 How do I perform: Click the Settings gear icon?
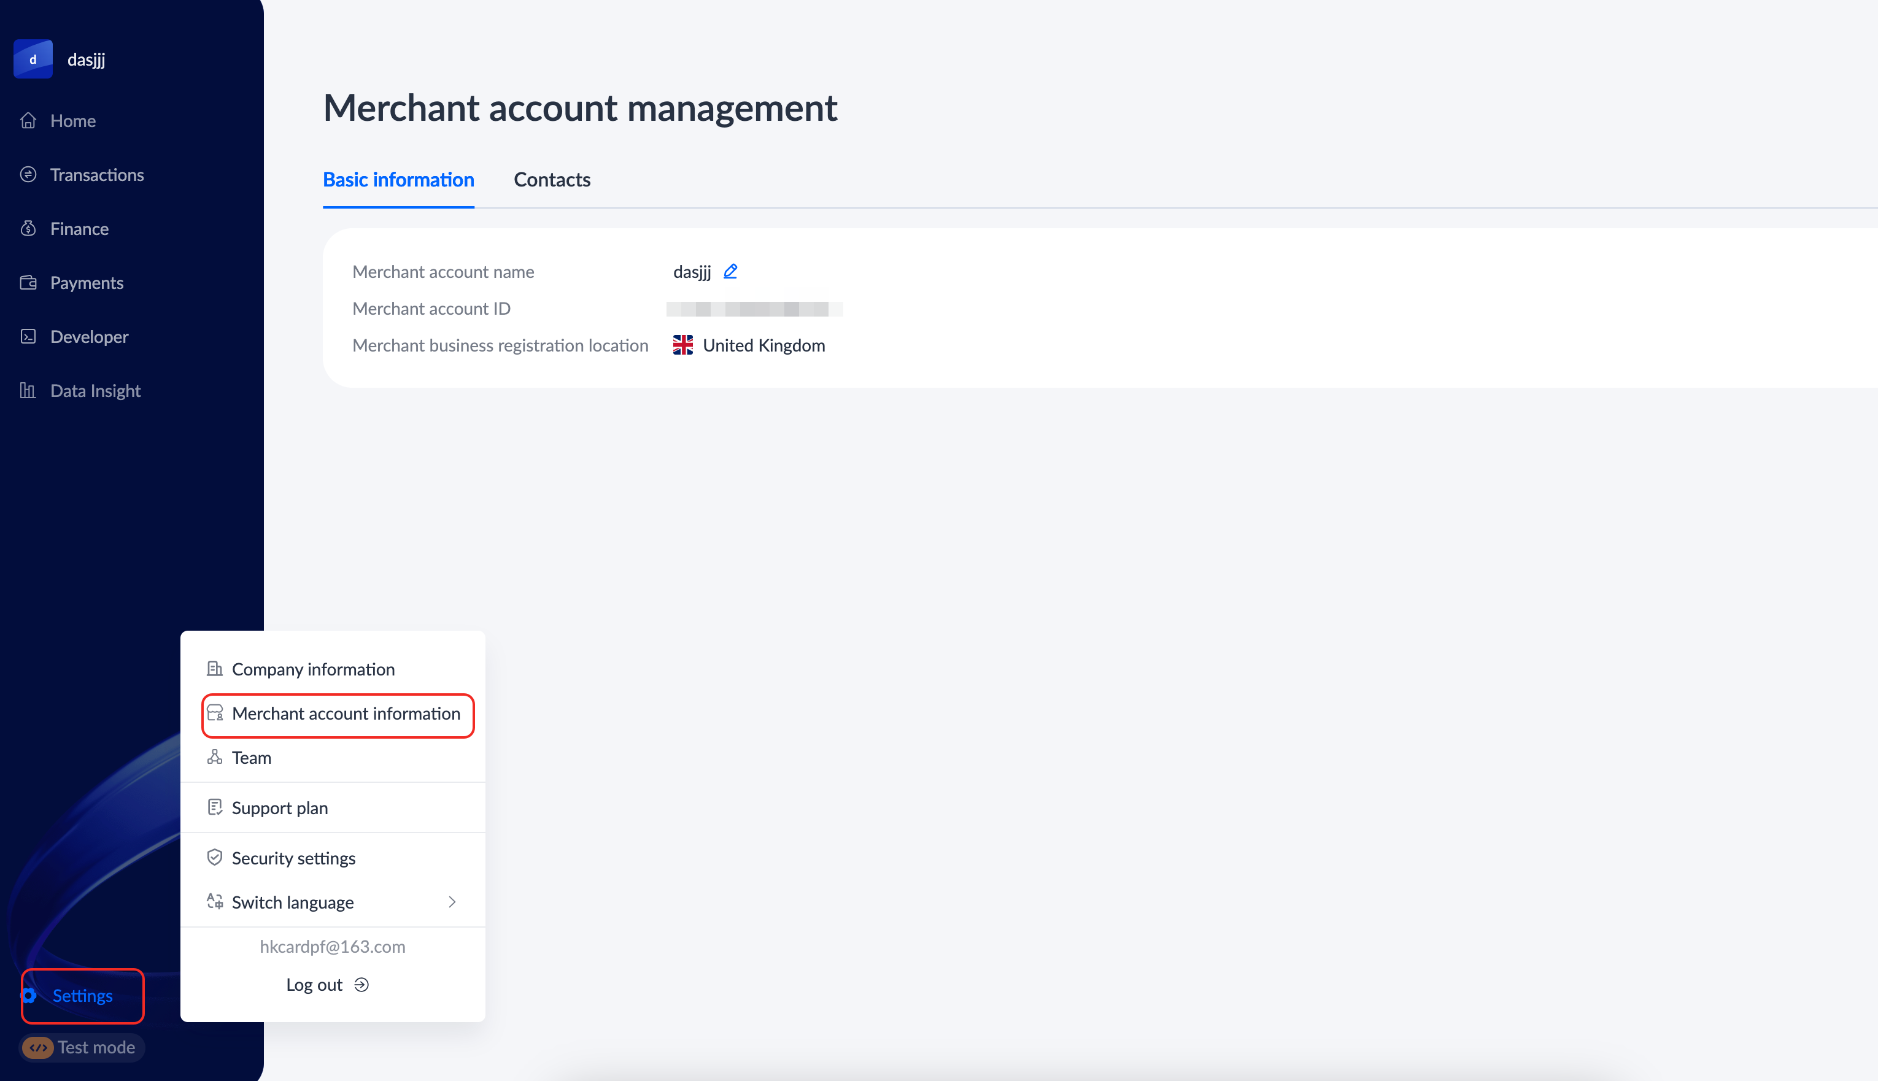click(x=29, y=996)
